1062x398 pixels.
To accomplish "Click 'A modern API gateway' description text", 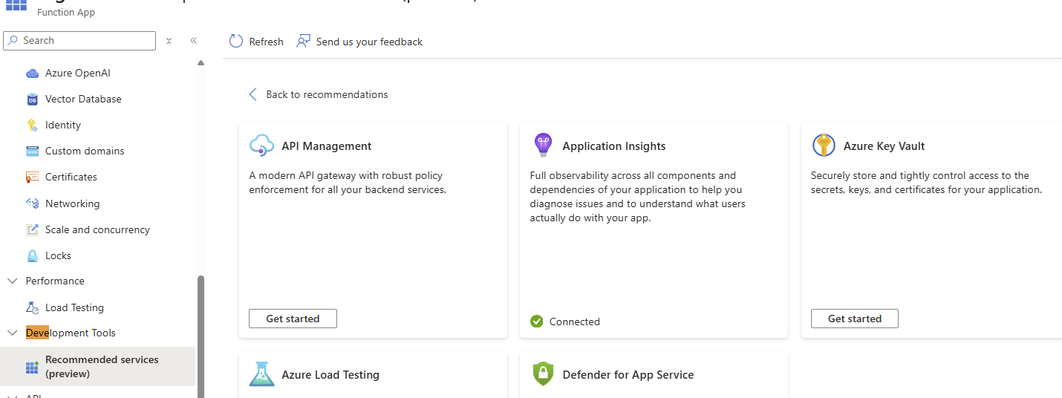I will (x=348, y=183).
